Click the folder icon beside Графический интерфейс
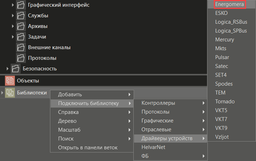 (x=21, y=5)
